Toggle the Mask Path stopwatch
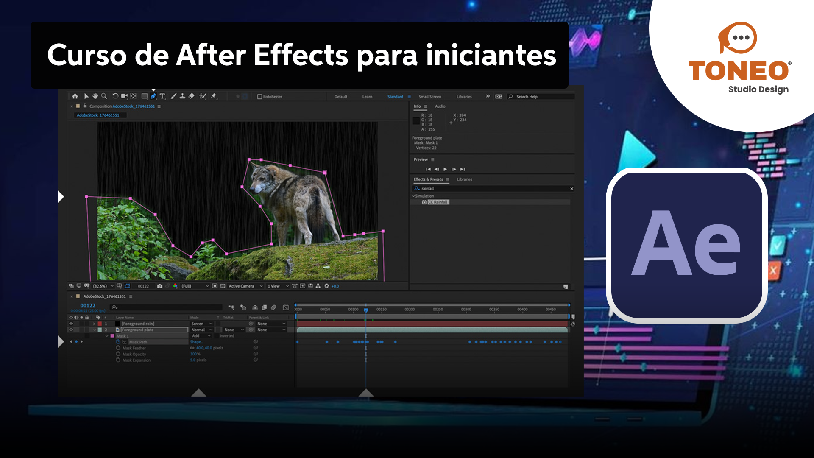Screen dimensions: 814x458 (118, 342)
